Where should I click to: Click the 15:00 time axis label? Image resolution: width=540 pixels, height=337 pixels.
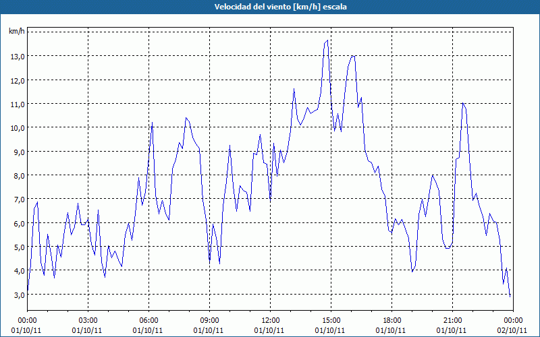331,321
